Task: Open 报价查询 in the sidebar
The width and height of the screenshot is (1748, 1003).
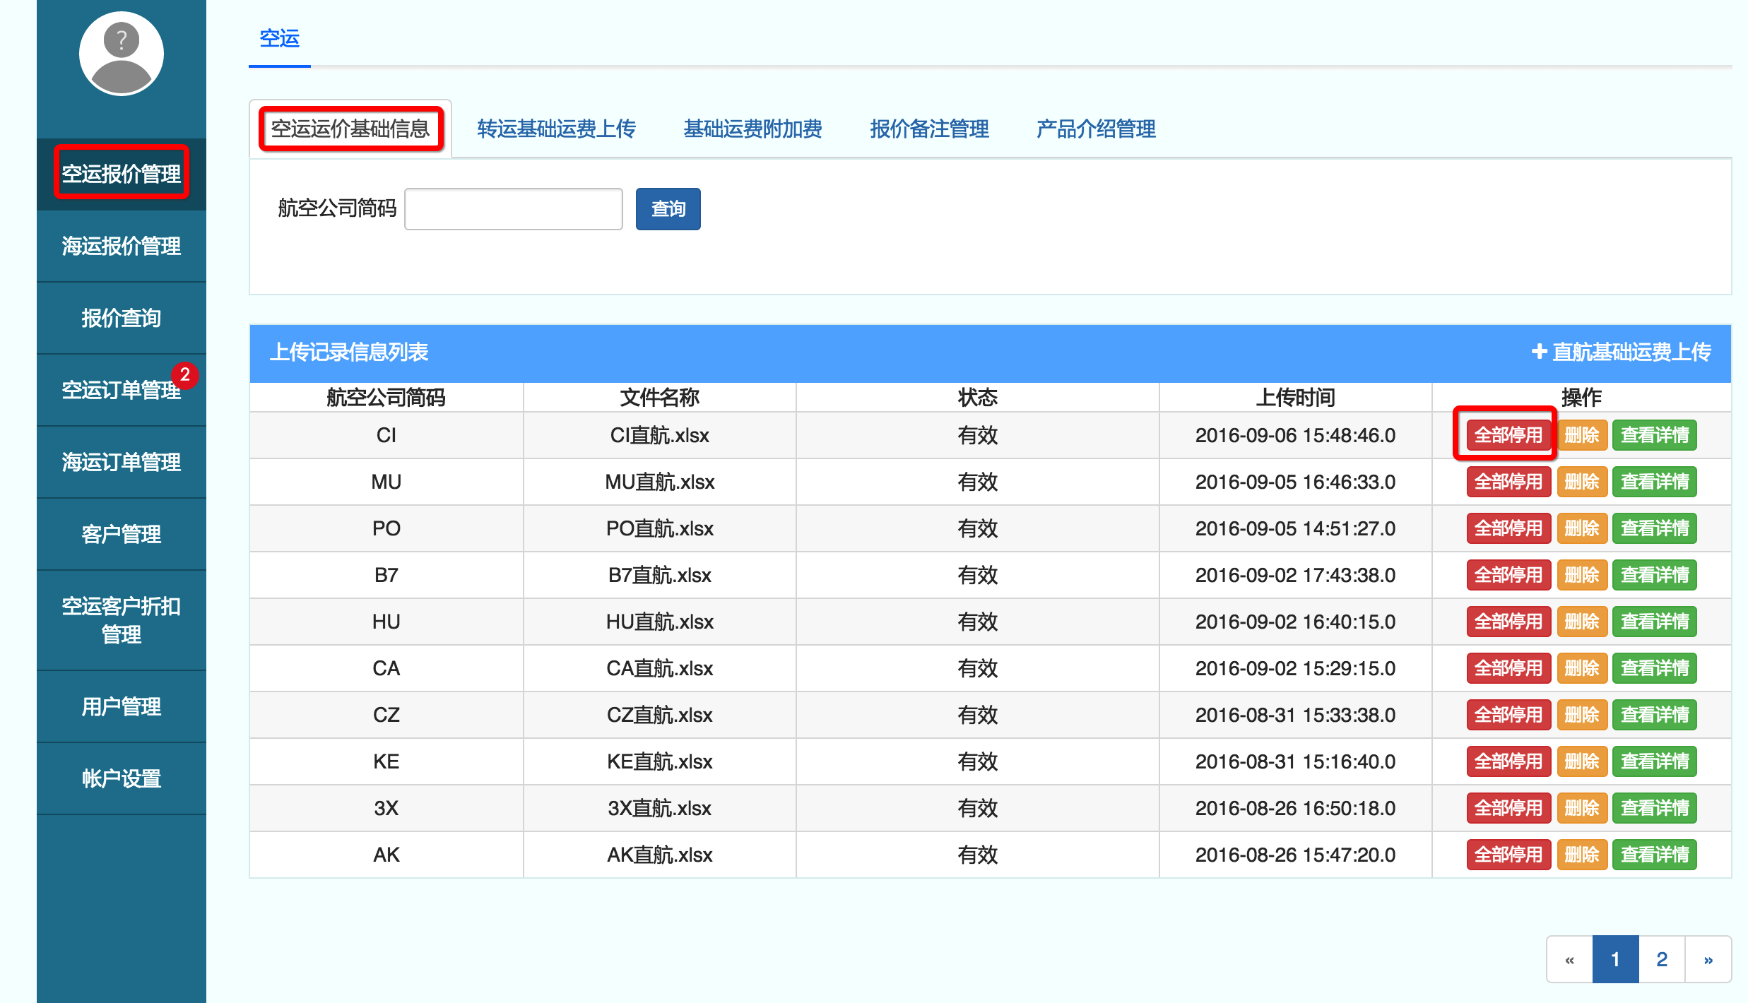Action: [121, 318]
